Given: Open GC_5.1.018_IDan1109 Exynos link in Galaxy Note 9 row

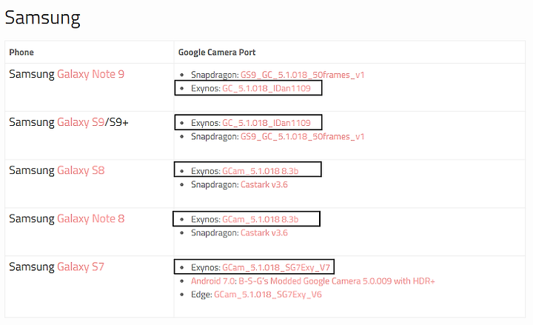Looking at the screenshot, I should tap(266, 88).
